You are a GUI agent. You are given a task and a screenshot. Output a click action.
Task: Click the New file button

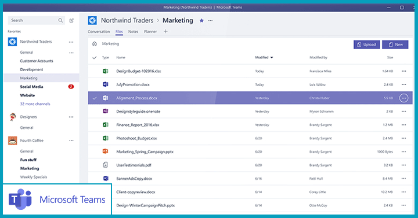[395, 45]
